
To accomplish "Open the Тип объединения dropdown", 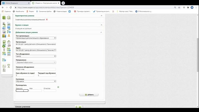I will (x=36, y=56).
